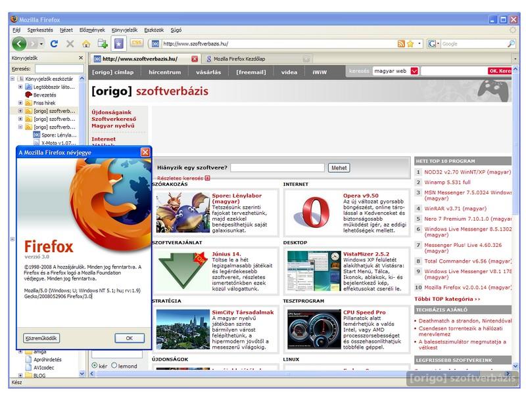526x394 pixels.
Task: Open the Winamp 5.531 full link
Action: pos(447,183)
